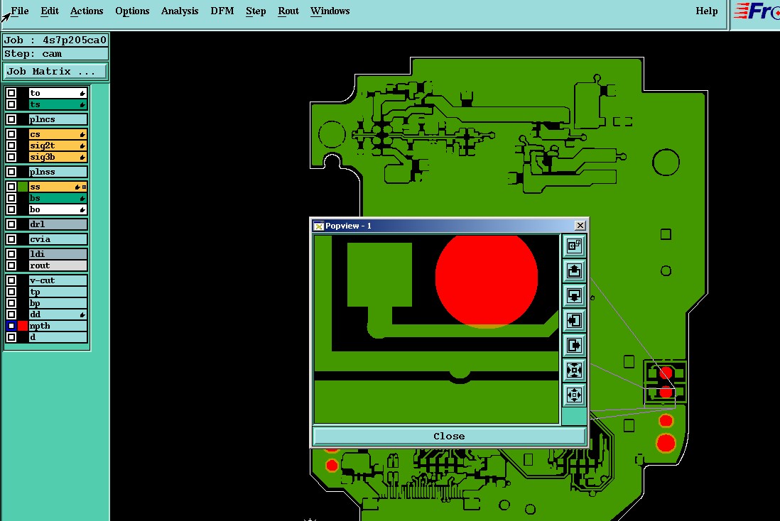Click the 'Step: cam' field
This screenshot has width=780, height=521.
[x=55, y=54]
